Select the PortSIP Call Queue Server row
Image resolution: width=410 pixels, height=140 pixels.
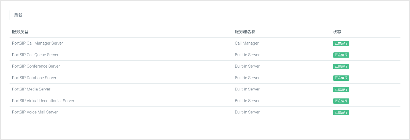click(205, 55)
